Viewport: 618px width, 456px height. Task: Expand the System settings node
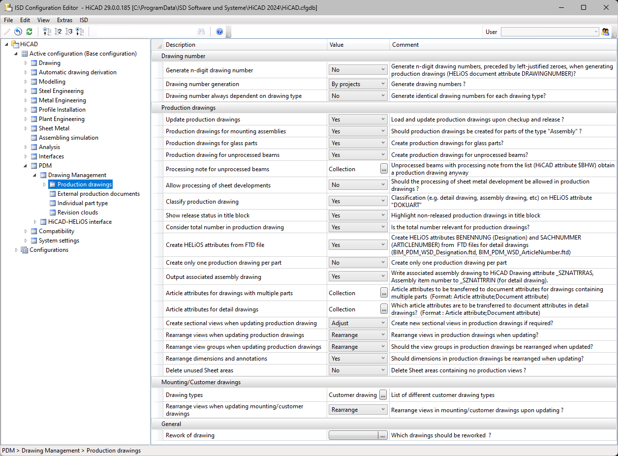pos(26,241)
